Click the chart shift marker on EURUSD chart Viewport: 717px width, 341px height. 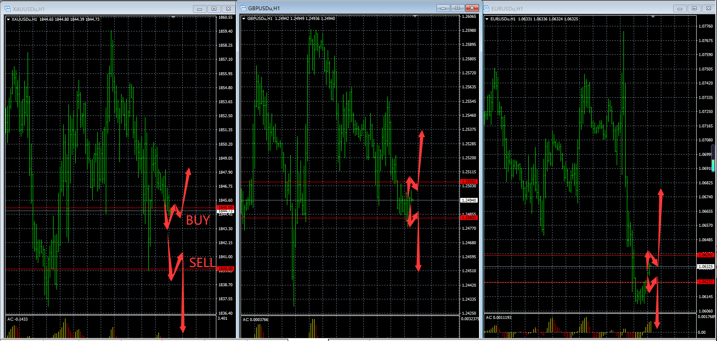pos(653,17)
